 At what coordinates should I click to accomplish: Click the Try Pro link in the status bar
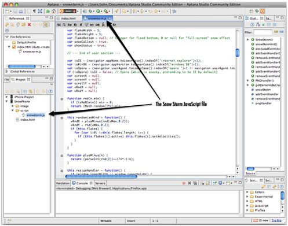coord(276,220)
